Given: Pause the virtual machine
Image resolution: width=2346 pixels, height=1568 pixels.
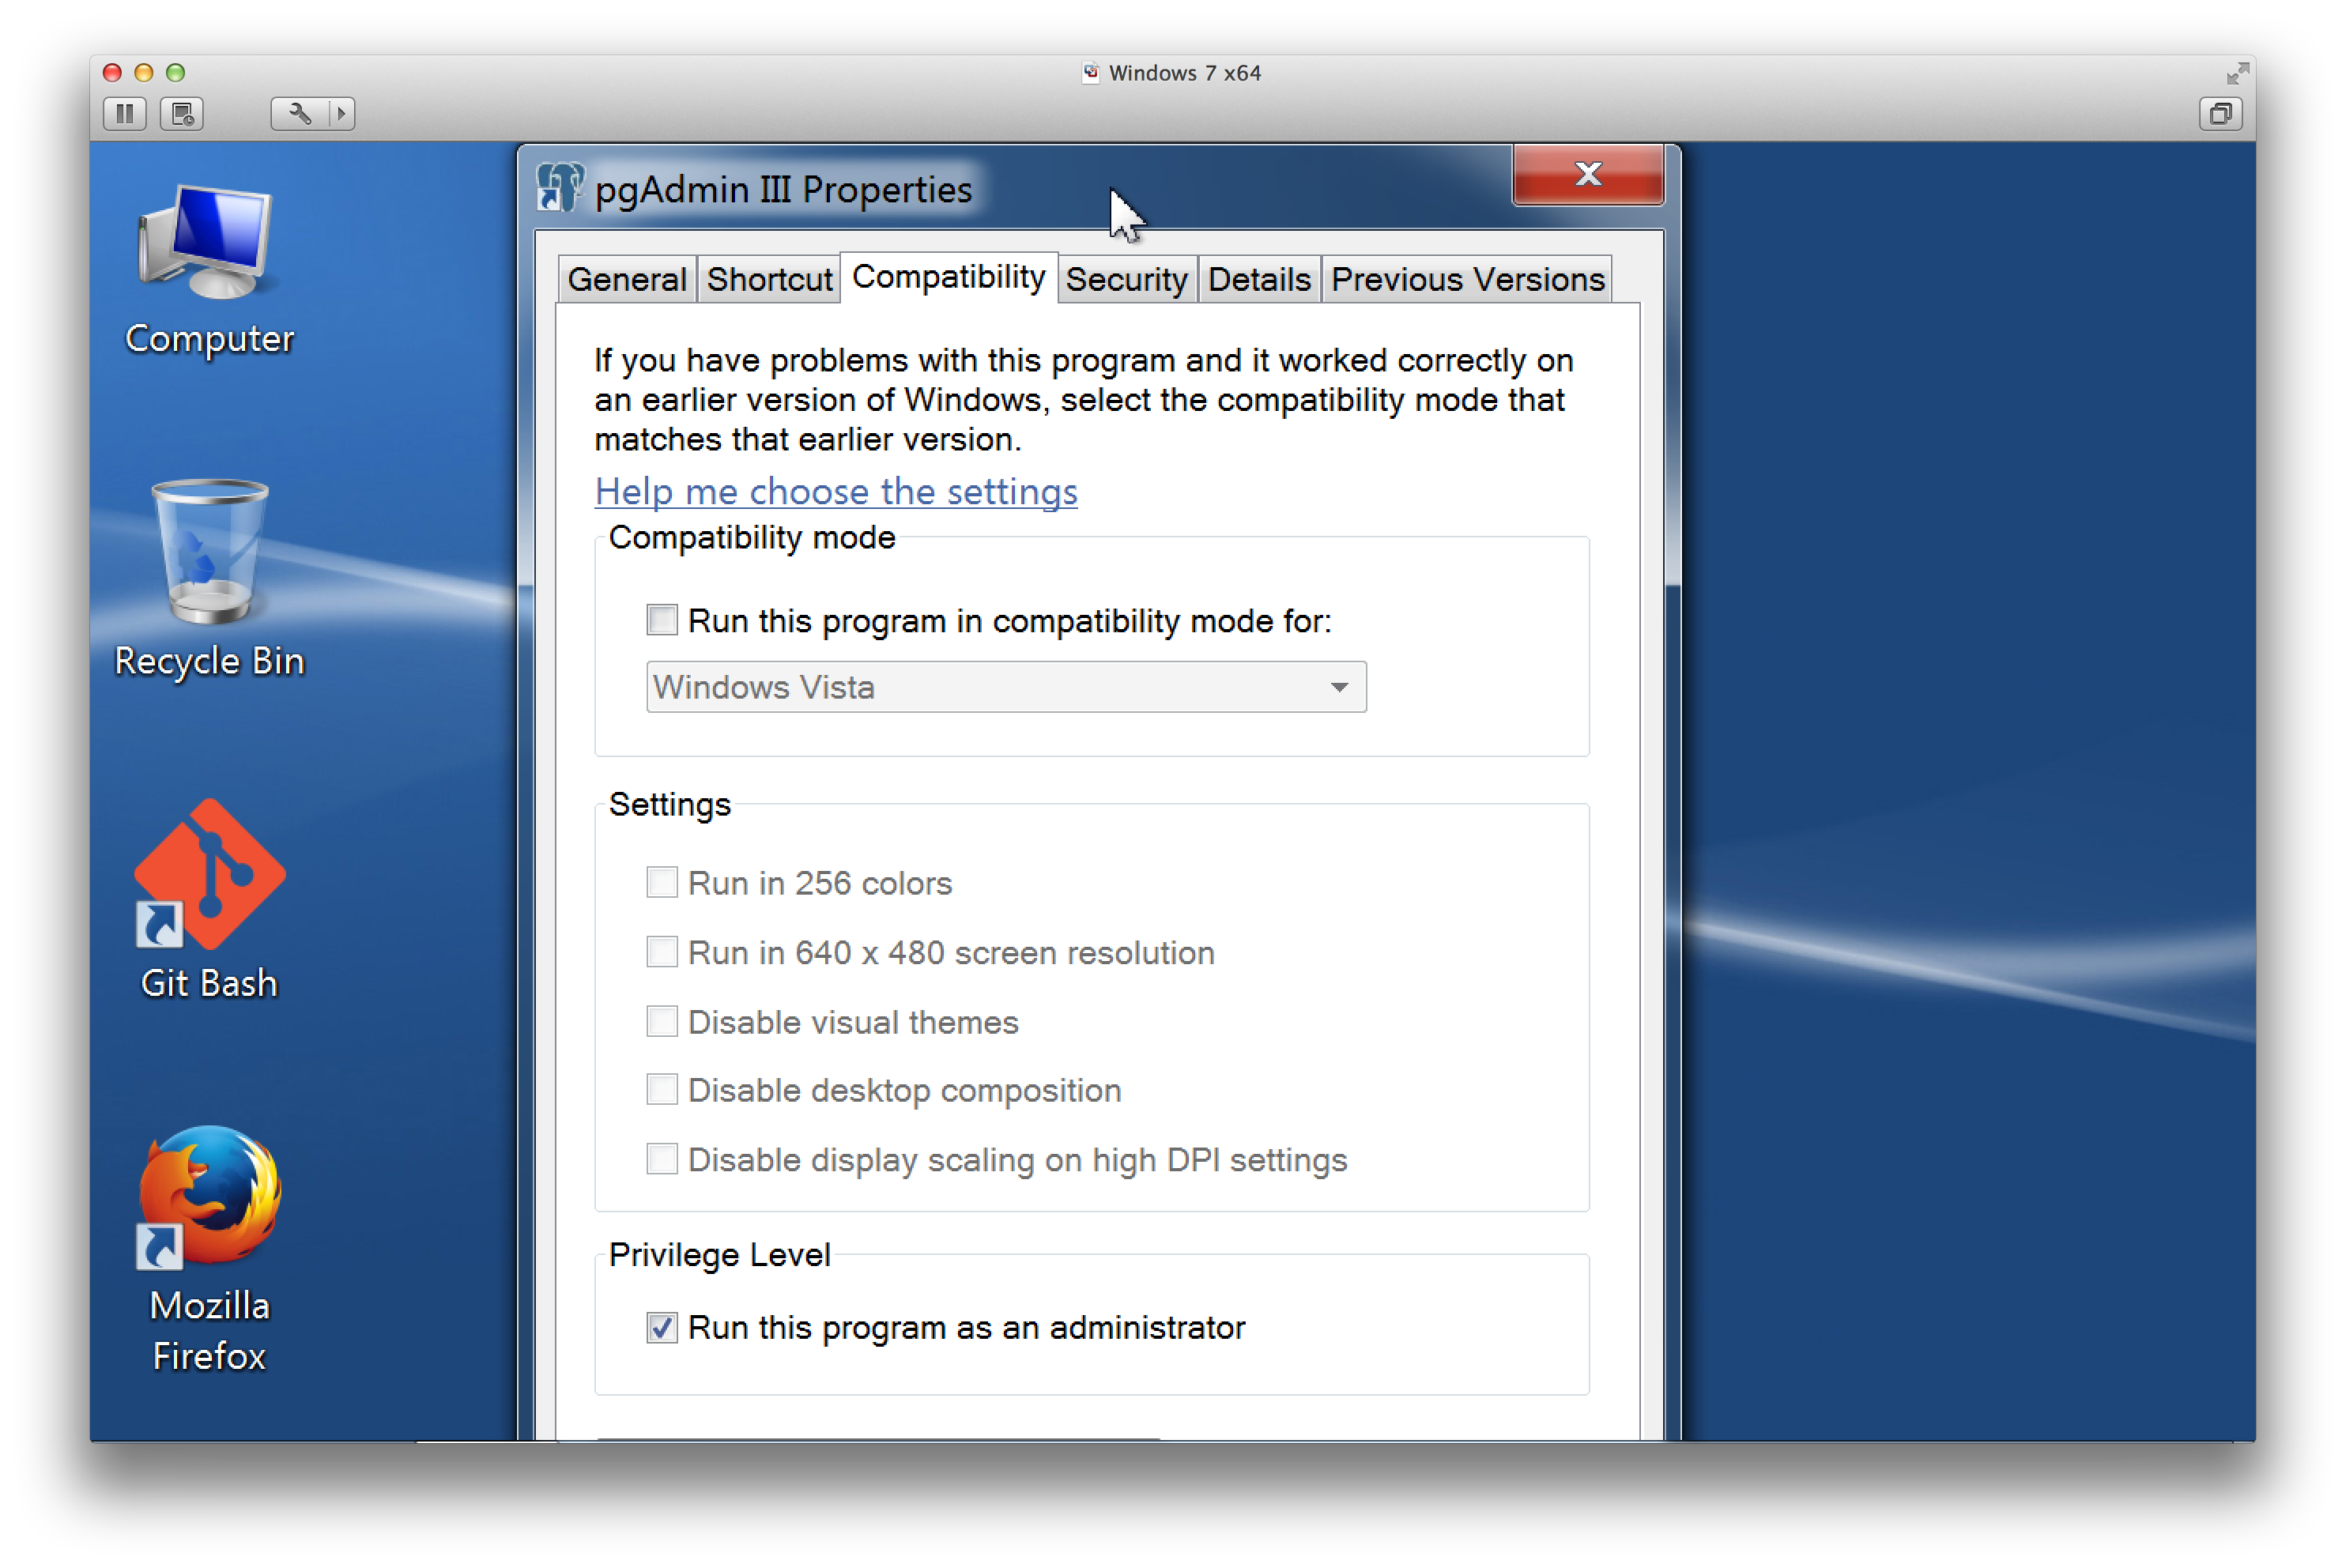Looking at the screenshot, I should (x=124, y=113).
